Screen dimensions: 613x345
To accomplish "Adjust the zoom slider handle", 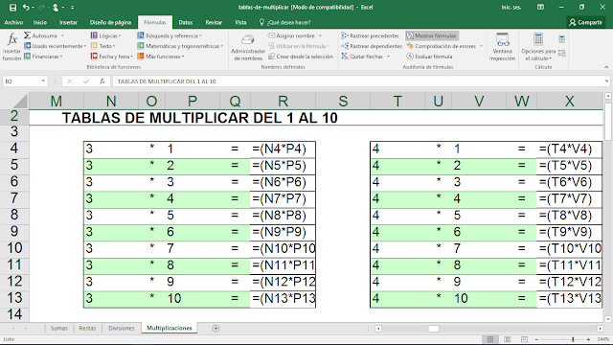I will click(573, 339).
